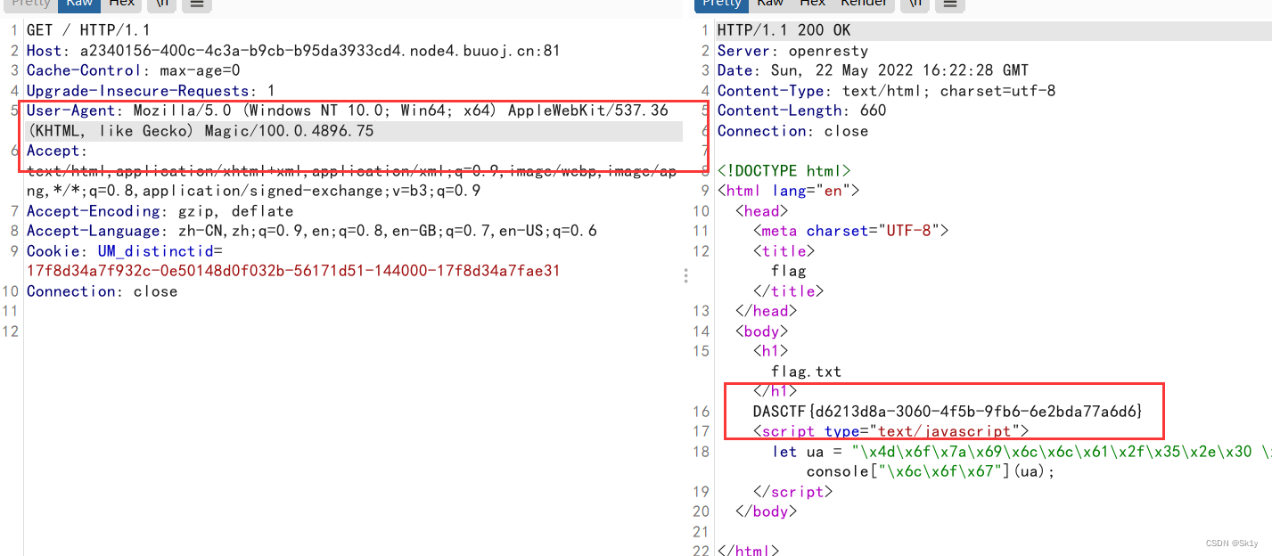Image resolution: width=1272 pixels, height=556 pixels.
Task: Click the closing '</body>' tag
Action: point(766,511)
